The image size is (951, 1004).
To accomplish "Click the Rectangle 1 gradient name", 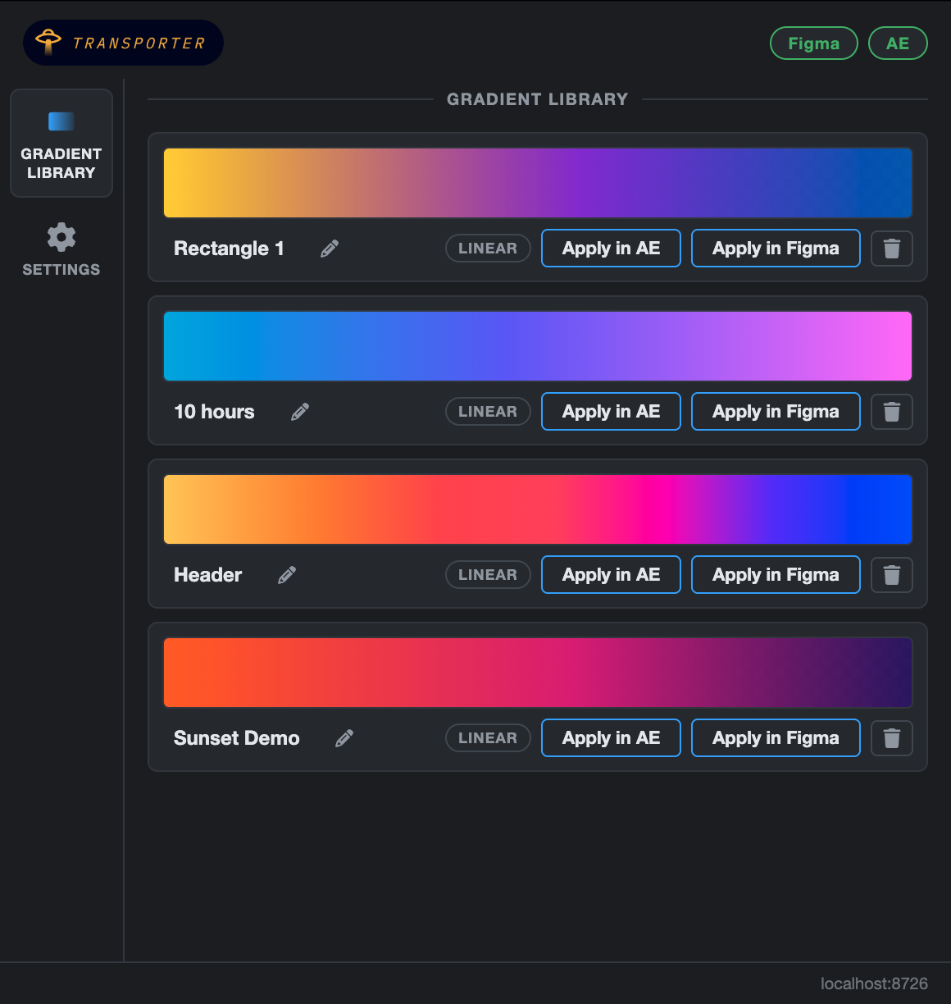I will (229, 249).
